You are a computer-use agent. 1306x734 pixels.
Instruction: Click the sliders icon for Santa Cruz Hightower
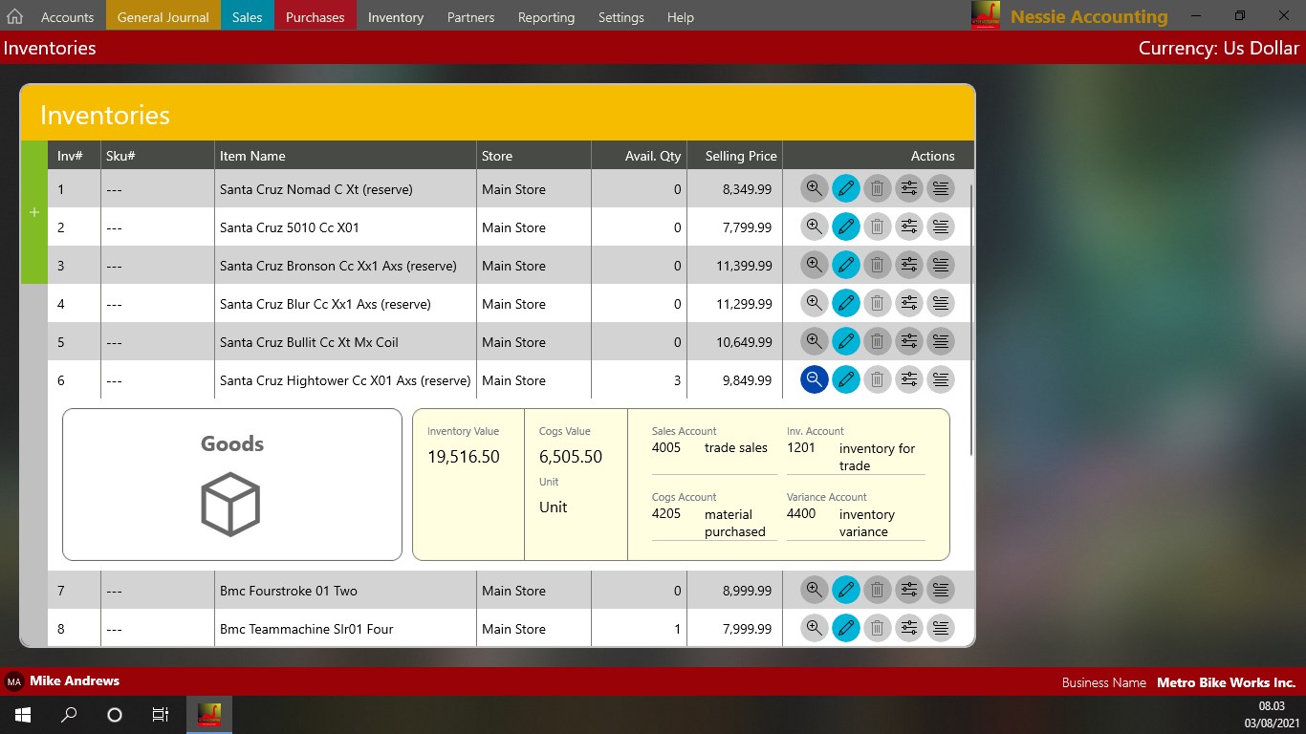pos(909,380)
